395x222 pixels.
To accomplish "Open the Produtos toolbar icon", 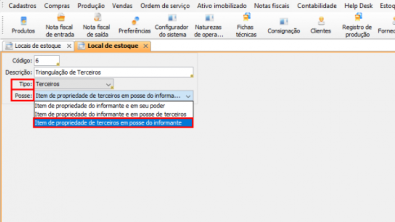I will click(23, 25).
